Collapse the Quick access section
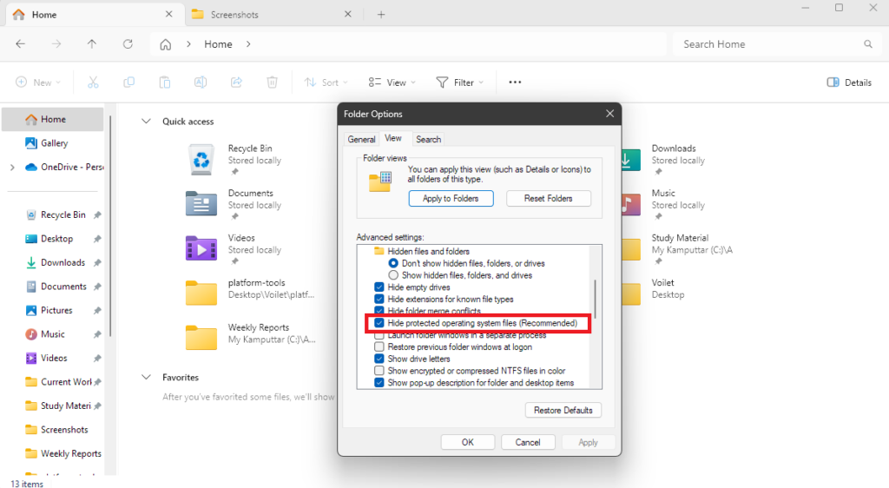The image size is (889, 488). click(x=145, y=122)
